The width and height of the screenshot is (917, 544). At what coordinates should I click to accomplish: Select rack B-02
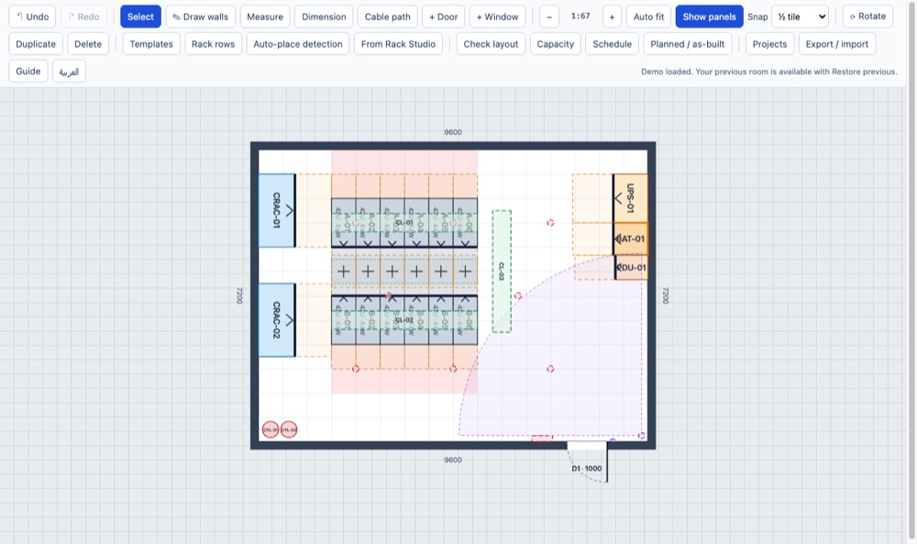pyautogui.click(x=368, y=320)
